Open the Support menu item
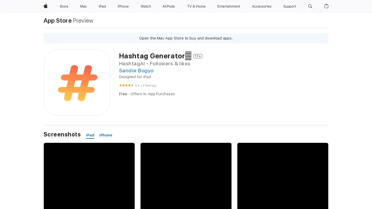The image size is (372, 209). pyautogui.click(x=290, y=6)
